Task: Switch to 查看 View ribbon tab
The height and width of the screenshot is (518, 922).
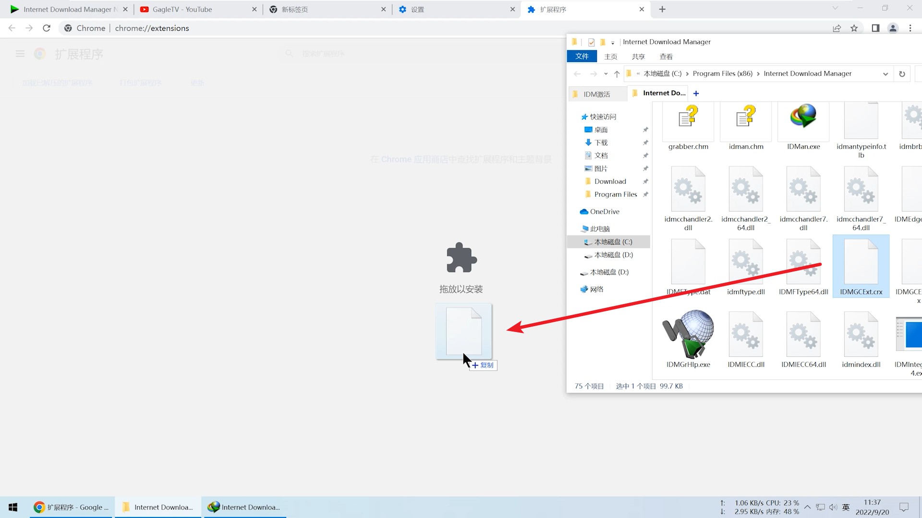Action: pyautogui.click(x=666, y=56)
